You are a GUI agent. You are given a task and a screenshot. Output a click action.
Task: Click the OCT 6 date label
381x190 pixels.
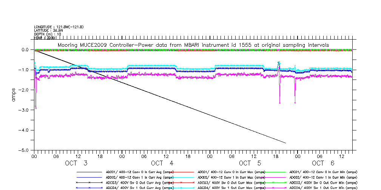[323, 163]
